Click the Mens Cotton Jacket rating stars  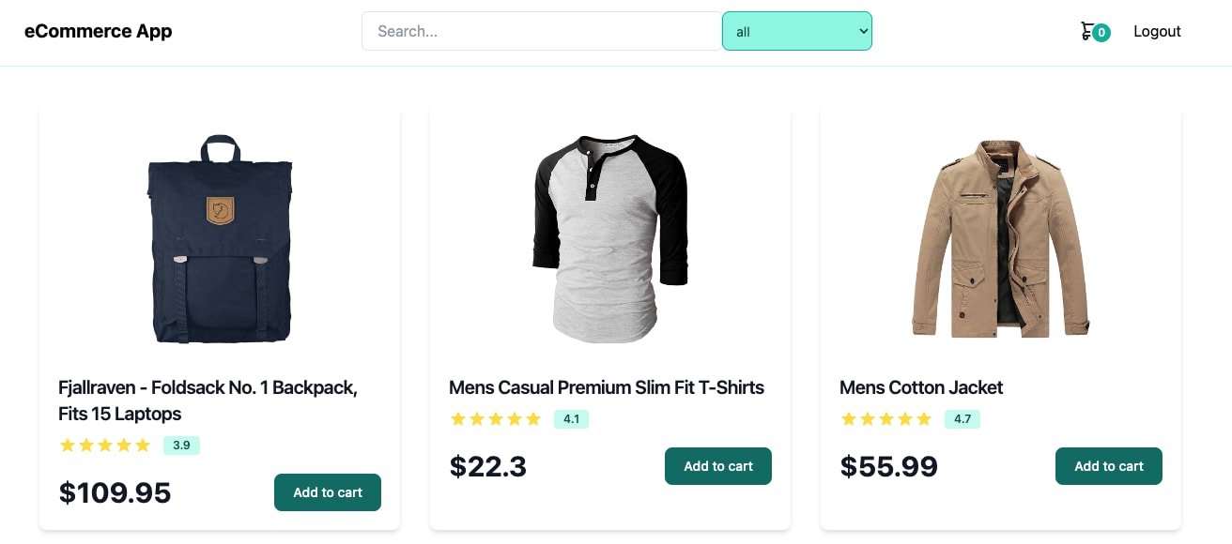coord(886,419)
